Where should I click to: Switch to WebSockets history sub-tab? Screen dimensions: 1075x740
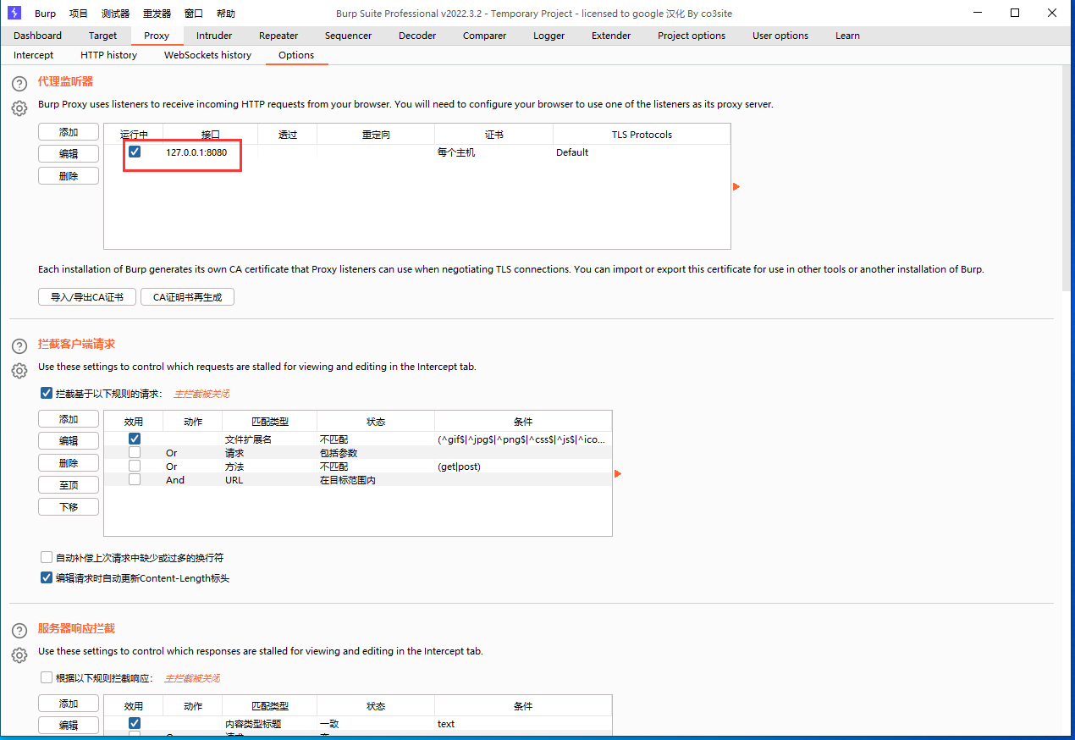(207, 55)
